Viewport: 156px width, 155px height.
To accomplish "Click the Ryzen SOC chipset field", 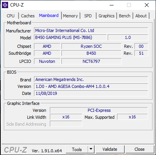I will click(91, 46).
